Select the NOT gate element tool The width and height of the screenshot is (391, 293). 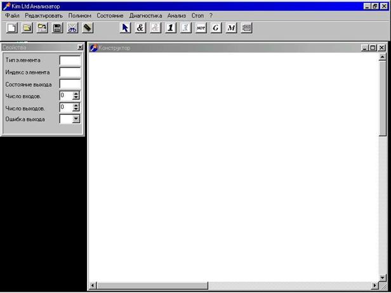click(201, 28)
